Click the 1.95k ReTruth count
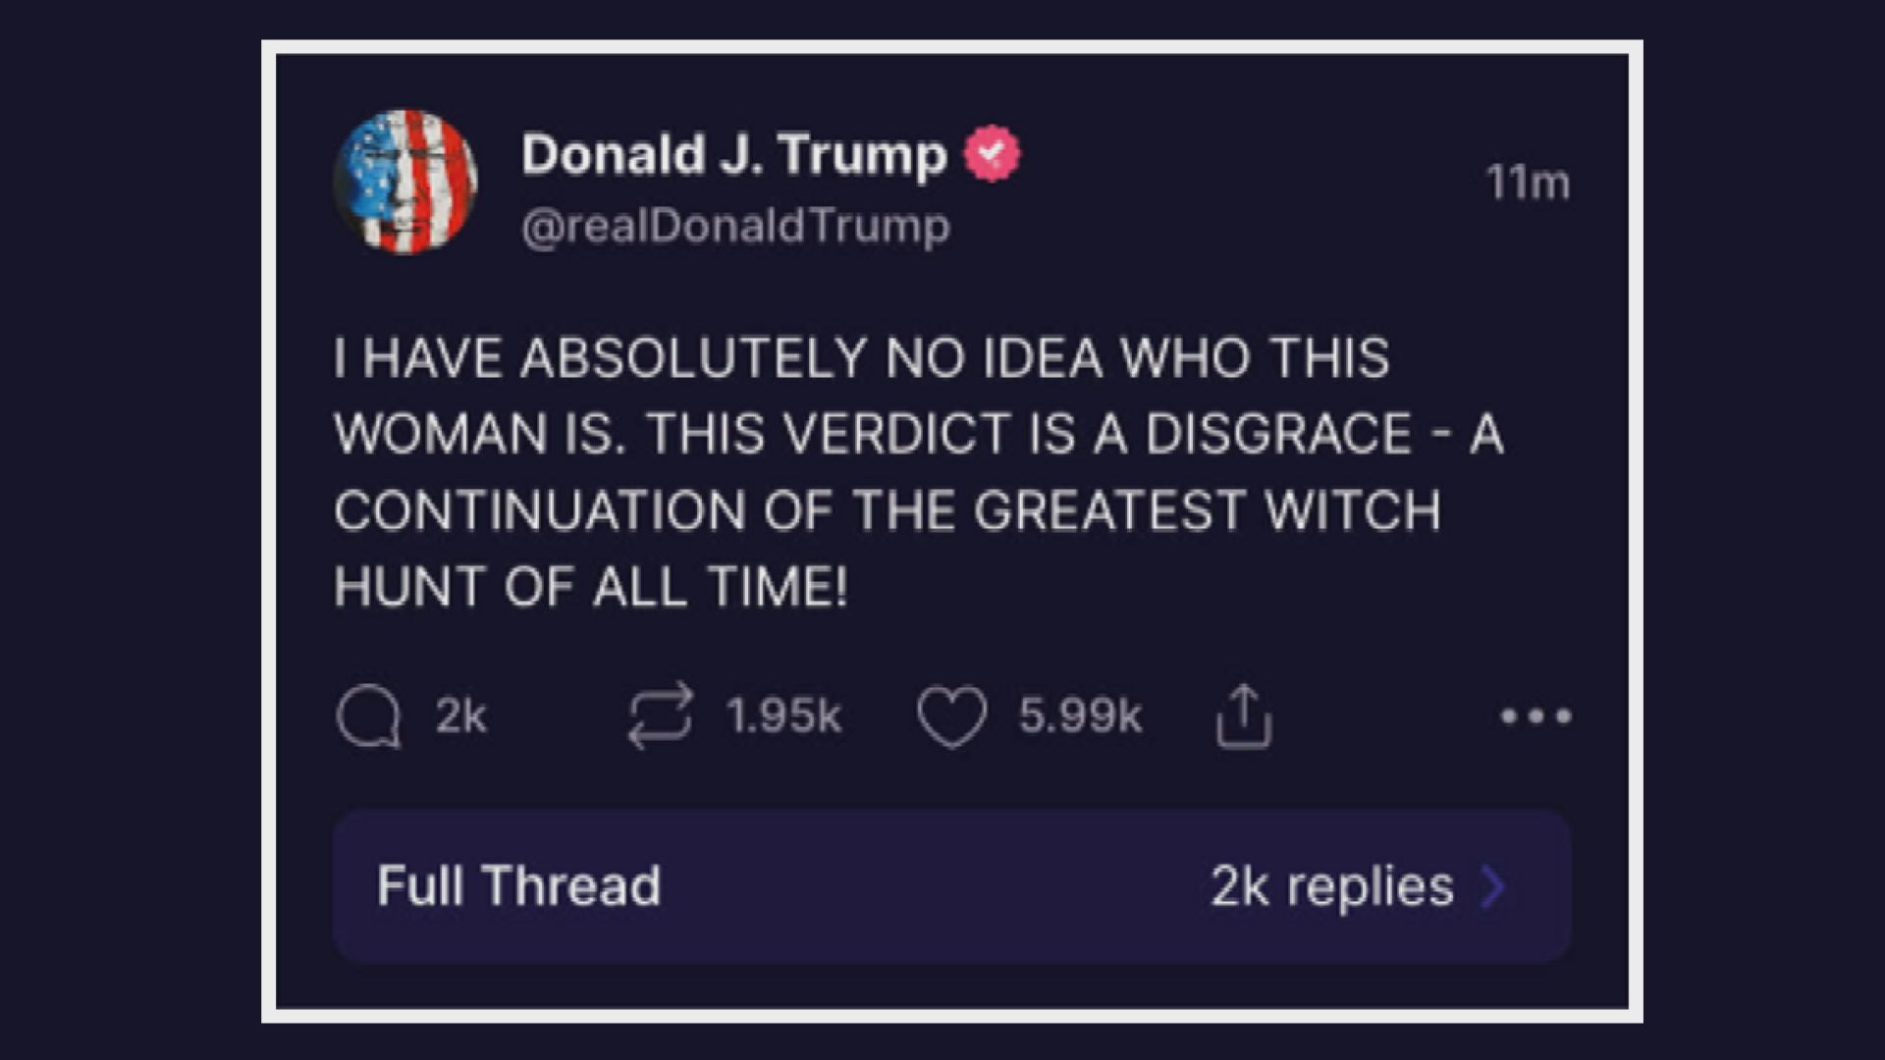 (783, 715)
